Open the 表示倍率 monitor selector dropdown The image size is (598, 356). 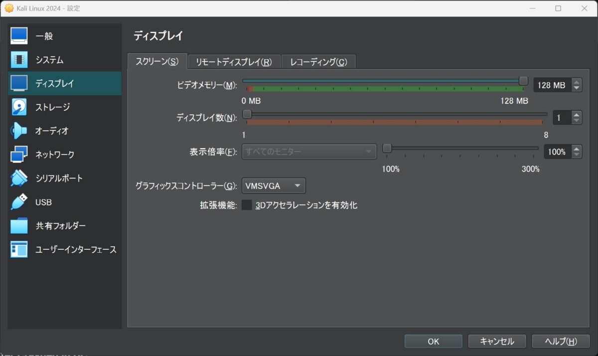[309, 152]
